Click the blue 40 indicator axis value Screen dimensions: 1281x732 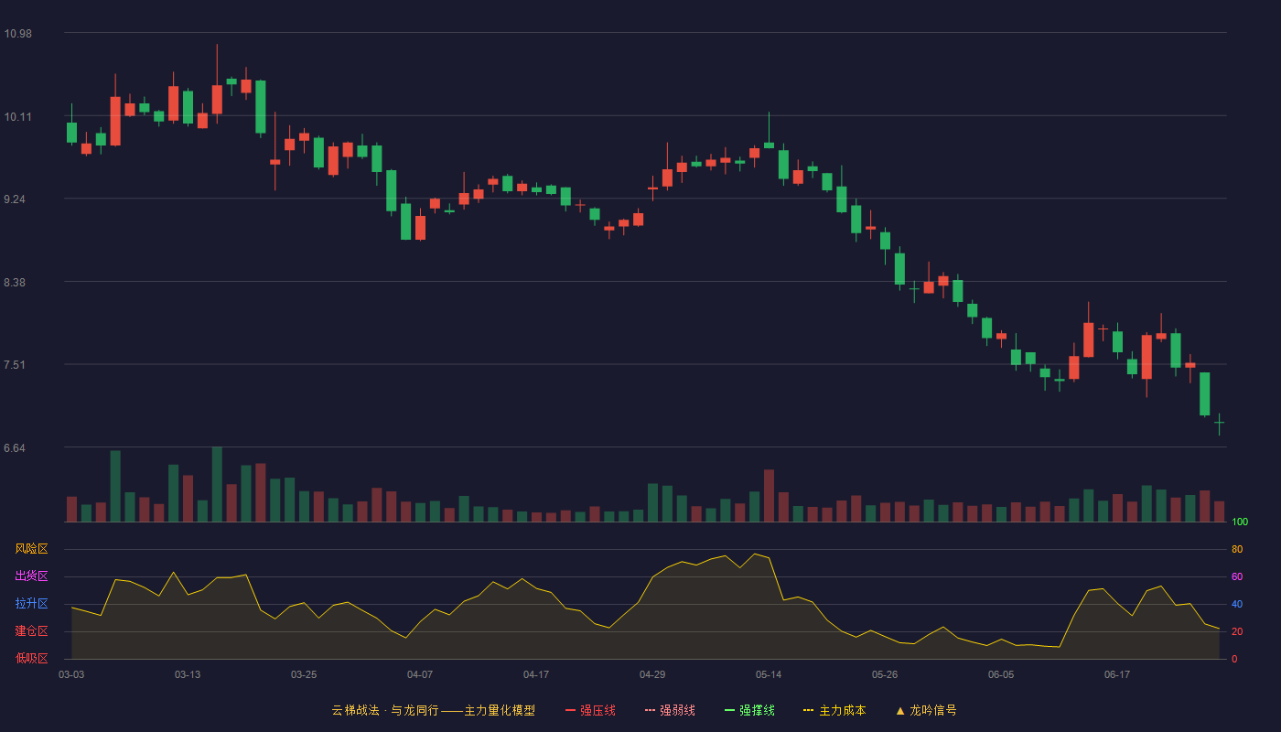[1237, 605]
